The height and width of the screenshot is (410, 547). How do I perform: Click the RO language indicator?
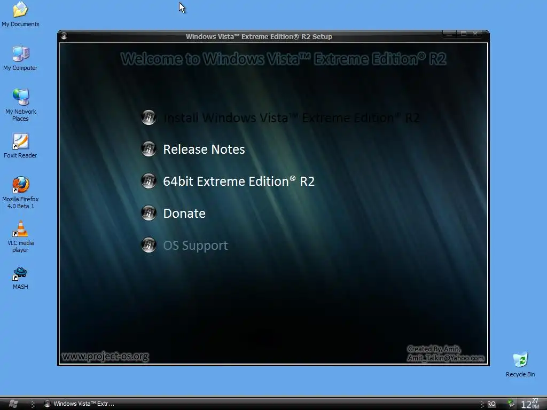[x=491, y=404]
